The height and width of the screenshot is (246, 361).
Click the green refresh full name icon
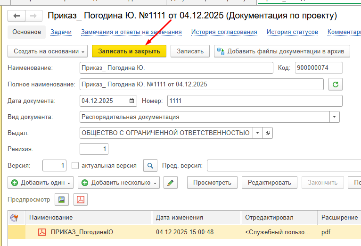[336, 85]
